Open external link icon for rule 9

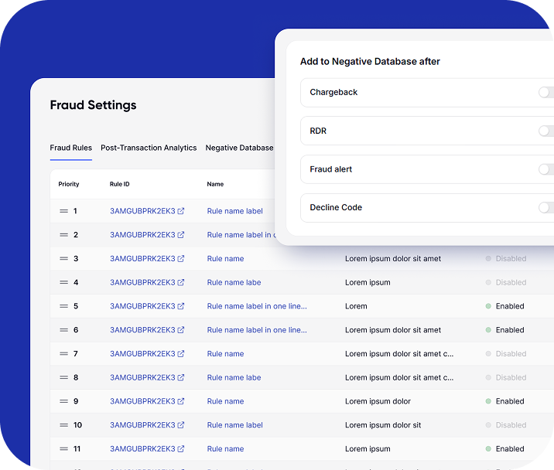(181, 401)
